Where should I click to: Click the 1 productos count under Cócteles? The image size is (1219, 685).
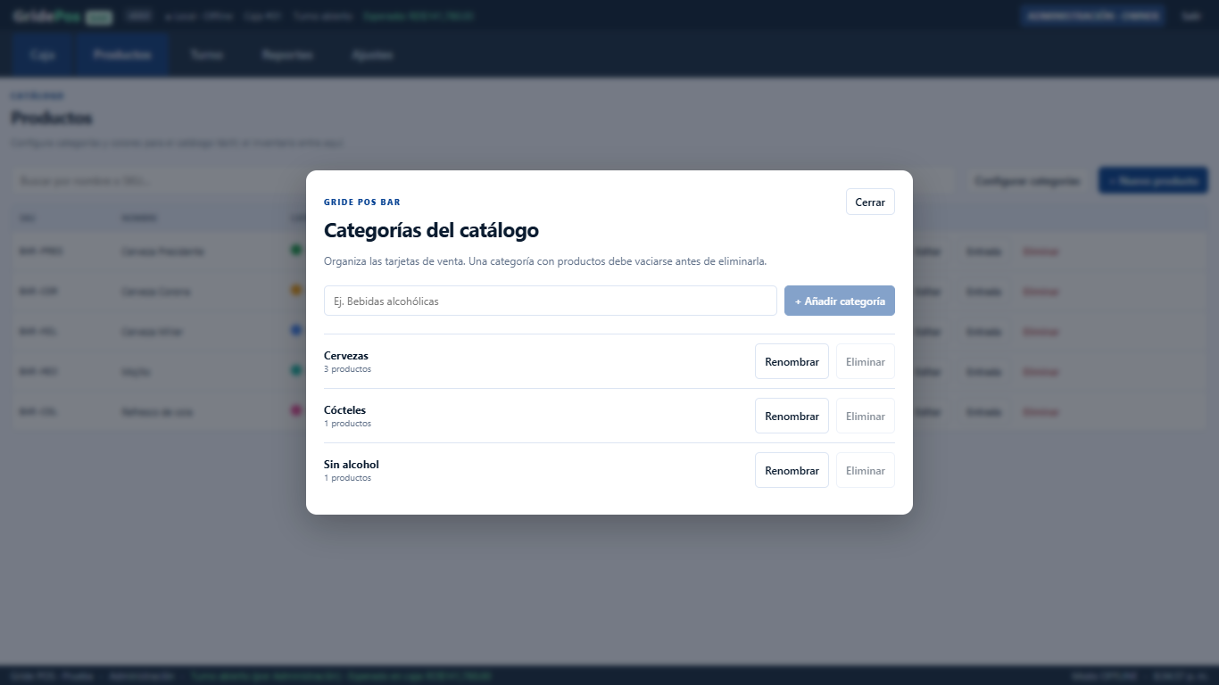tap(347, 424)
